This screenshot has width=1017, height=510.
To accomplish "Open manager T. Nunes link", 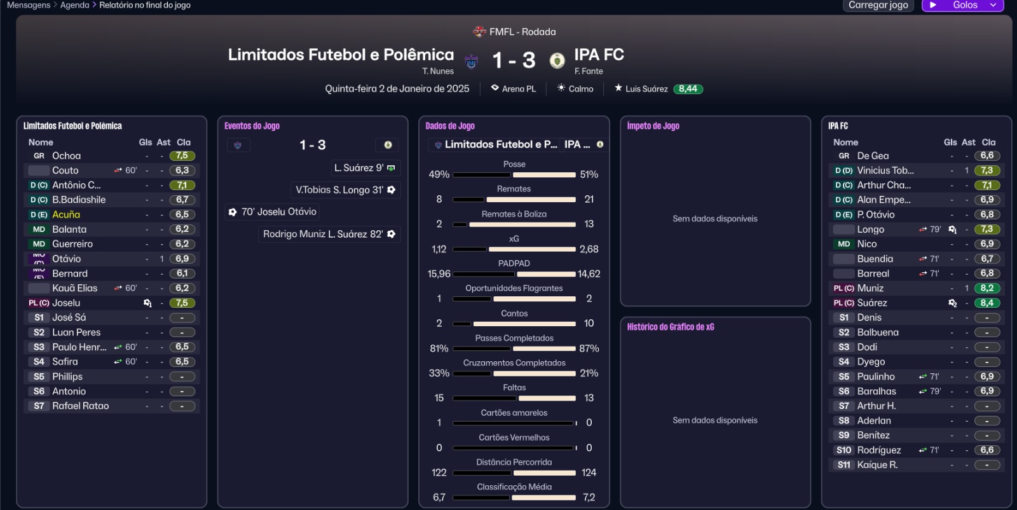I will pos(438,71).
